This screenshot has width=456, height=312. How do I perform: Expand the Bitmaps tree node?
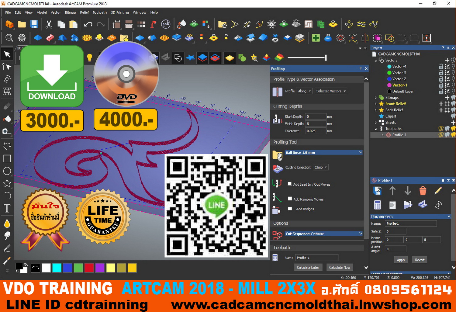point(376,98)
